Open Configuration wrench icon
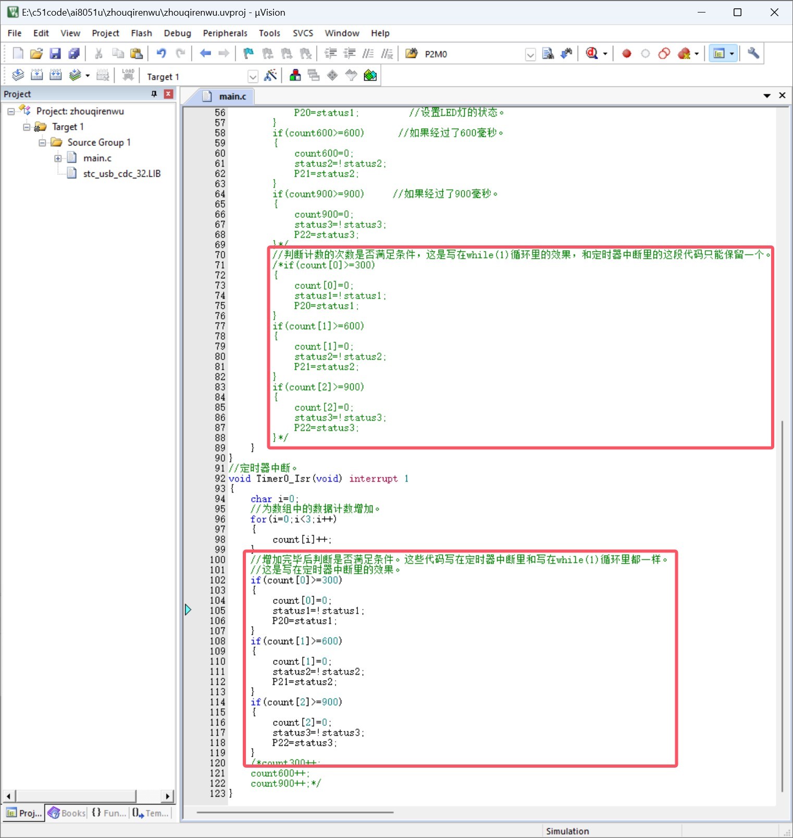Image resolution: width=793 pixels, height=838 pixels. click(753, 53)
